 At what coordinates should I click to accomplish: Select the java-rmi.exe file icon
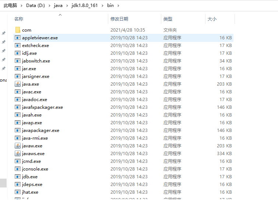18,138
